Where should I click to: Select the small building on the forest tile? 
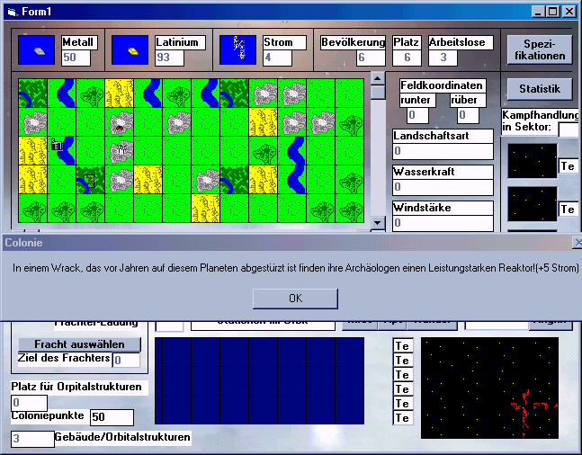click(x=90, y=180)
